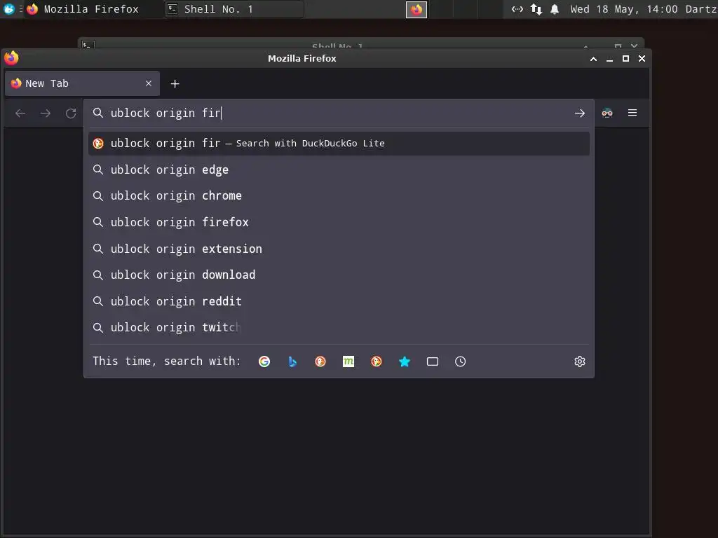Viewport: 718px width, 538px height.
Task: Search this time with Bing icon
Action: pos(292,361)
